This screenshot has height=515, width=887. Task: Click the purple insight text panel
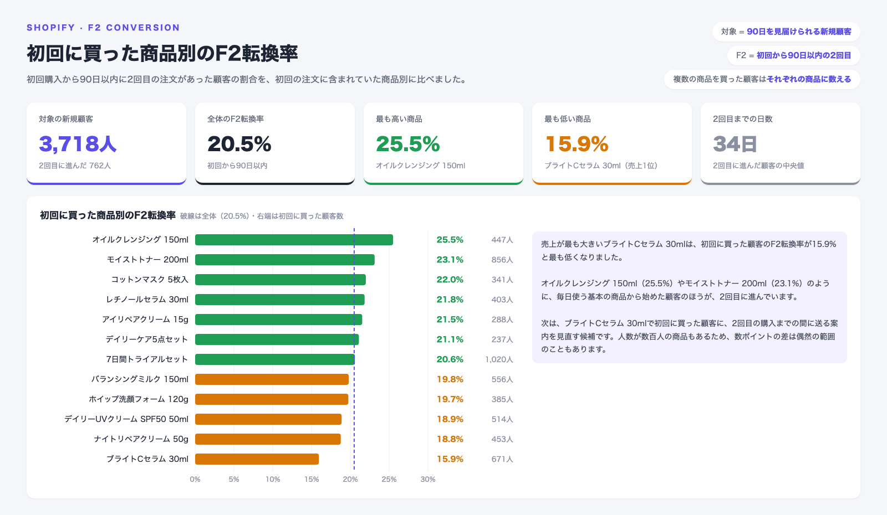pyautogui.click(x=690, y=297)
